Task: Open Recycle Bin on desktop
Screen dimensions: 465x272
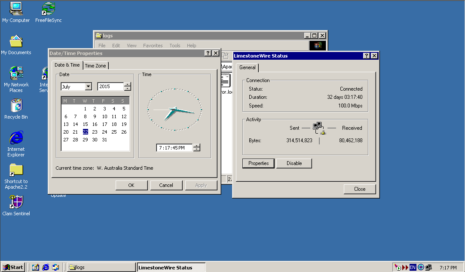Action: click(x=16, y=109)
